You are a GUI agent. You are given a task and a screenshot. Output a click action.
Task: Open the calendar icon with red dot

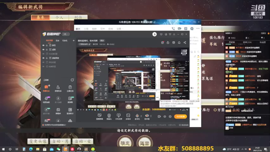click(x=162, y=43)
